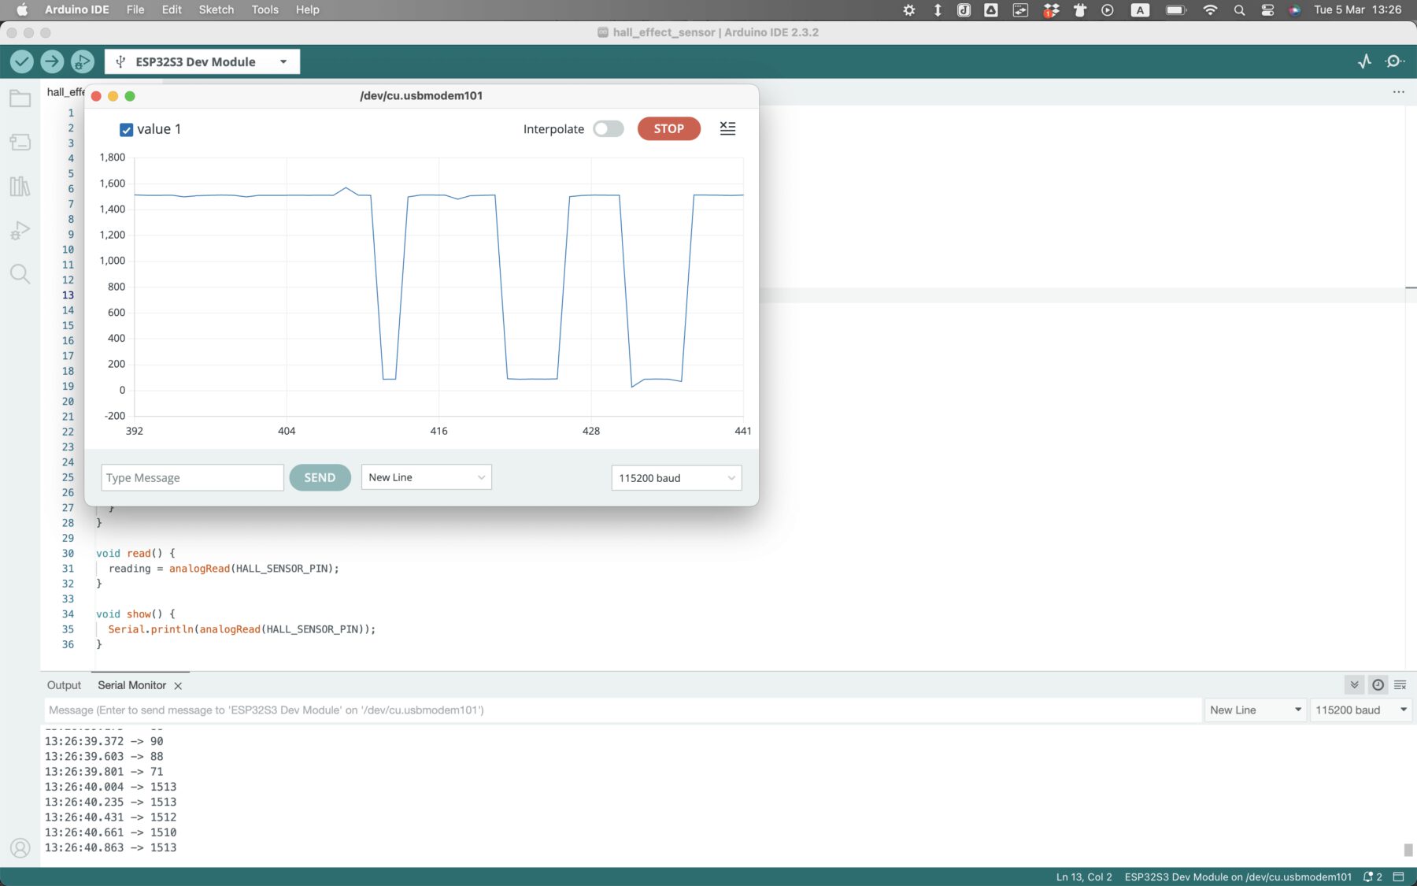Open the Apple menu
The image size is (1417, 886).
[21, 9]
